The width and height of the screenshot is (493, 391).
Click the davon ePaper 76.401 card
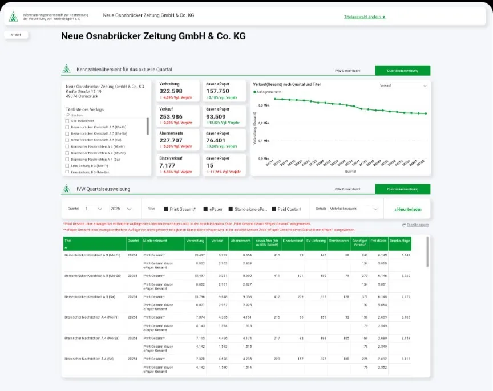(224, 140)
